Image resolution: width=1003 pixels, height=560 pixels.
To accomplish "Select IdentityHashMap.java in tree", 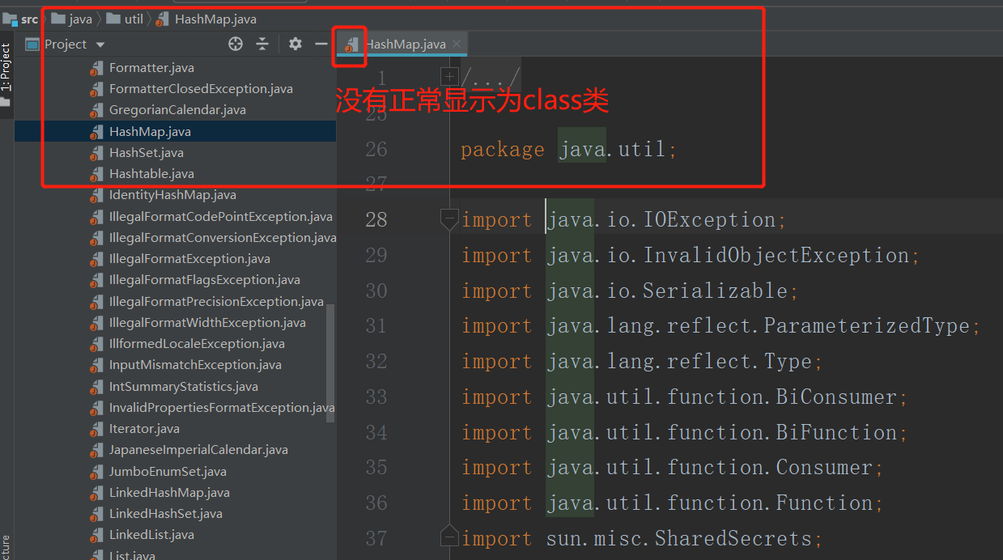I will pos(172,195).
